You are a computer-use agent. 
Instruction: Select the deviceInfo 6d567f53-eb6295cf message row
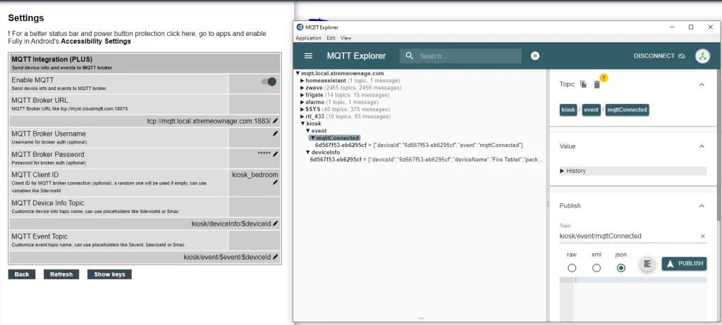[x=427, y=160]
